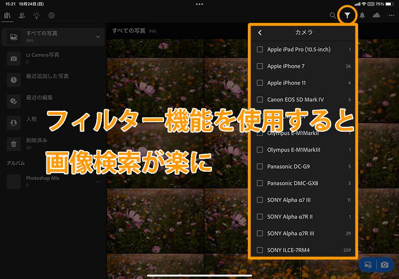Open 最近追加した写真

(x=53, y=80)
